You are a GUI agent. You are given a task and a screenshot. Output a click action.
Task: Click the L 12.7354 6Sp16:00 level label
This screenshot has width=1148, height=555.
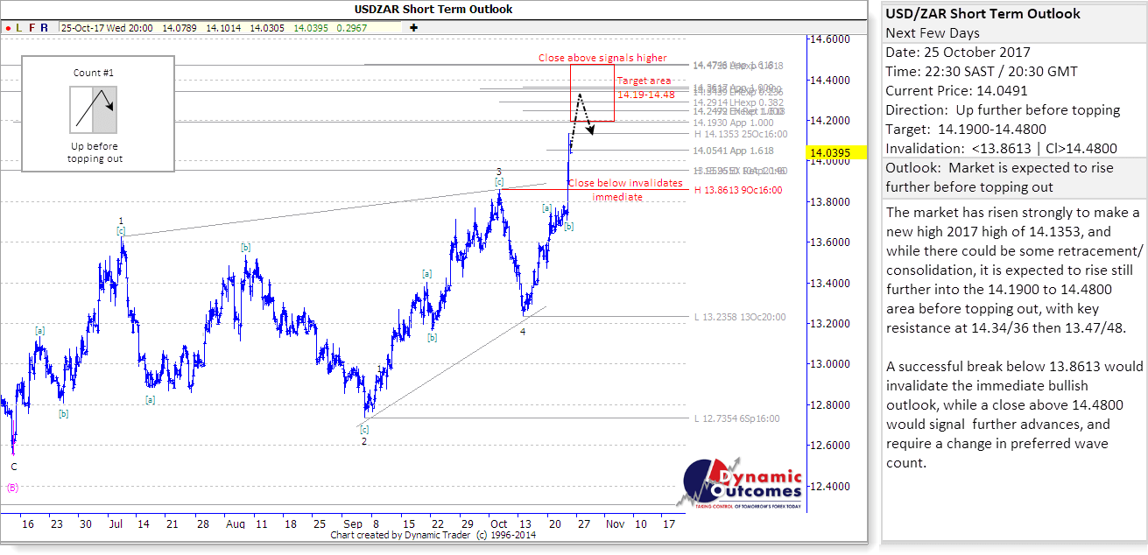click(x=736, y=418)
